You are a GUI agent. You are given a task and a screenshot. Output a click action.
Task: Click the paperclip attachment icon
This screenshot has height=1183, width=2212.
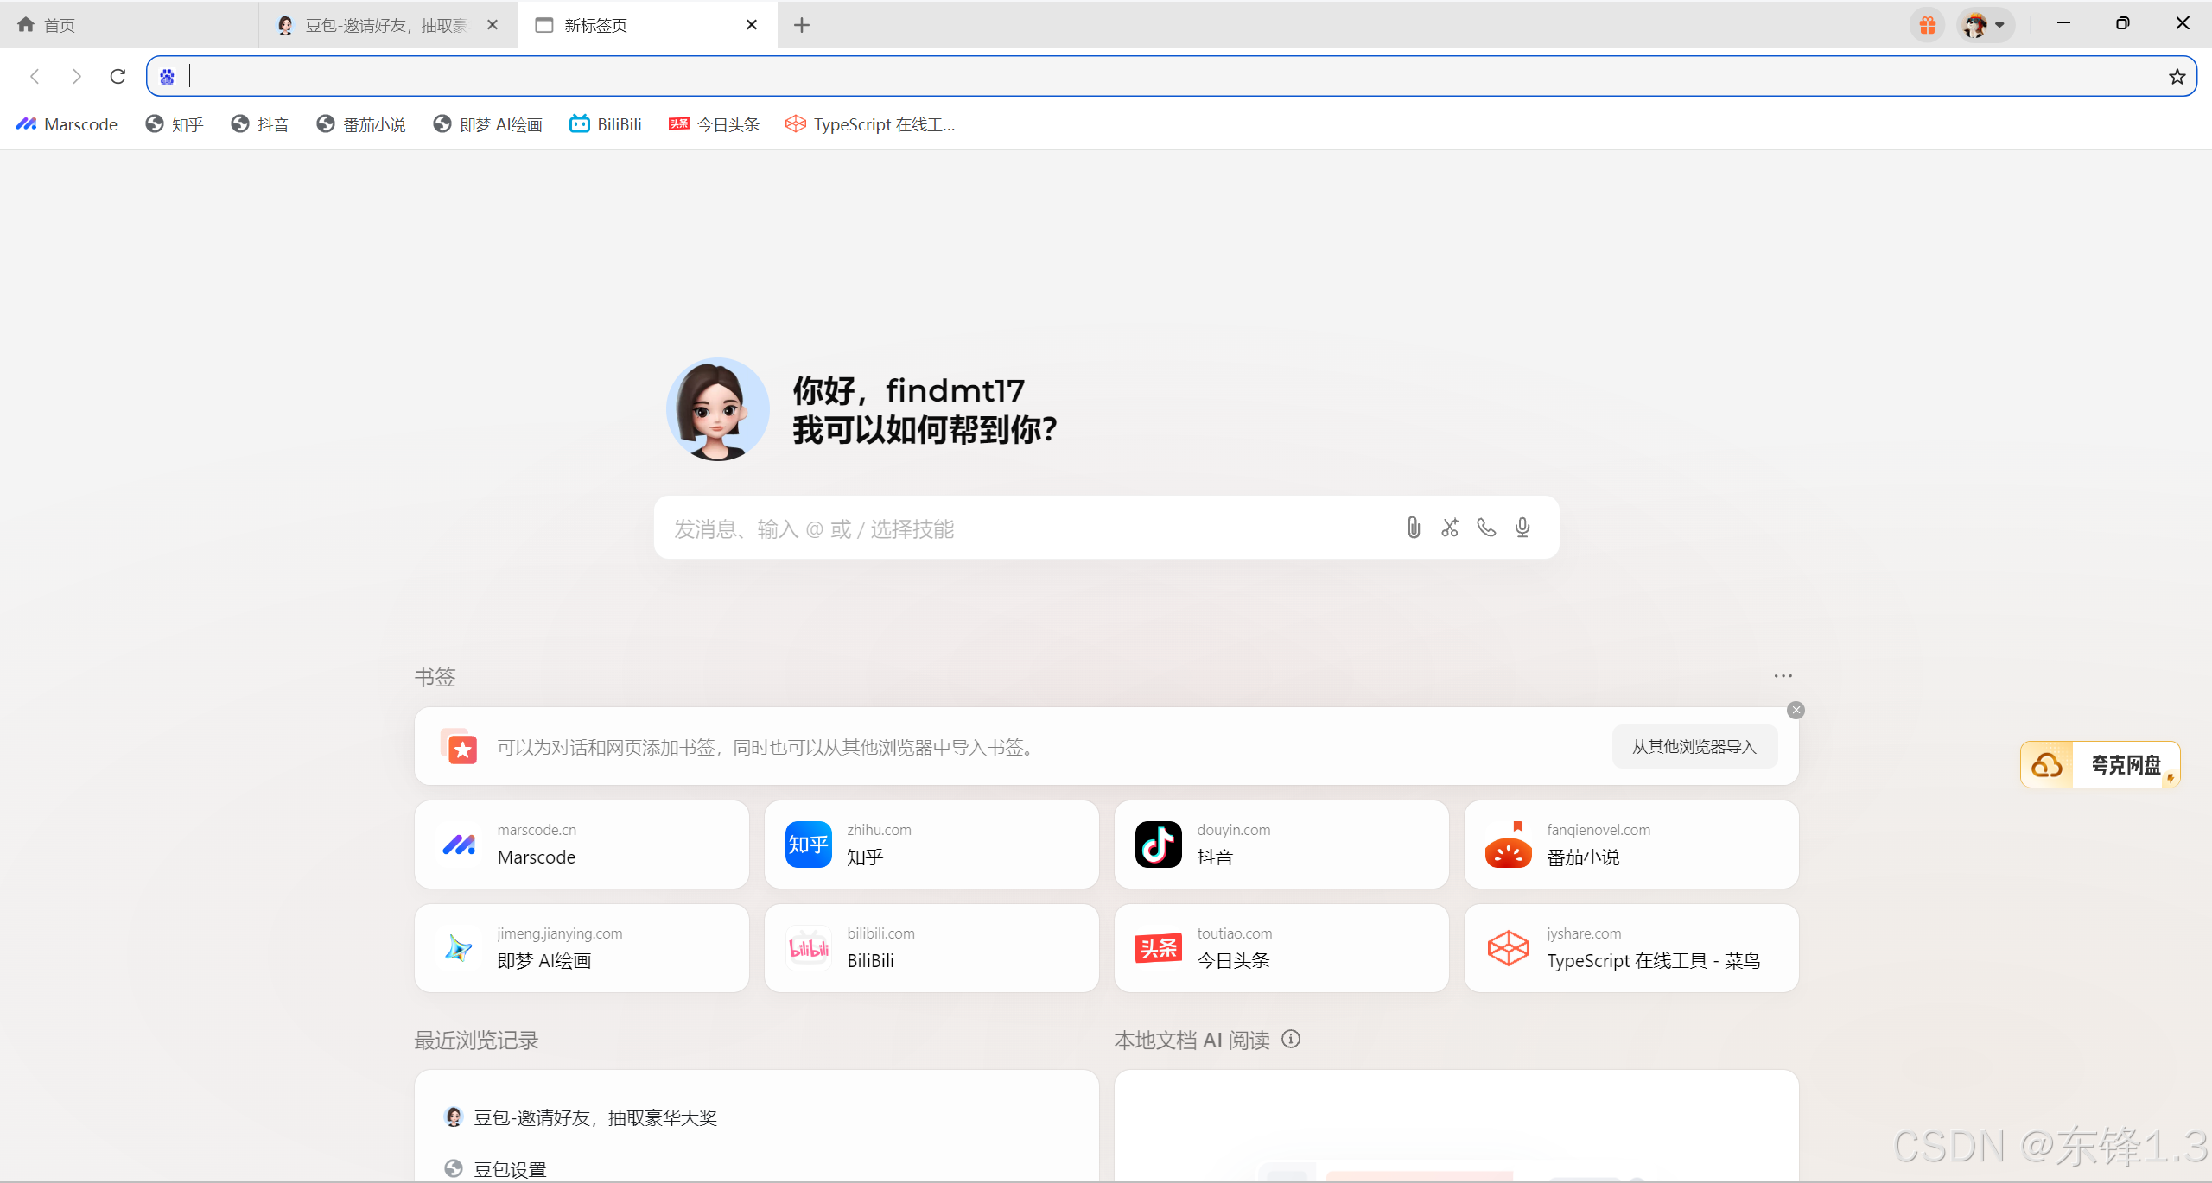coord(1413,528)
